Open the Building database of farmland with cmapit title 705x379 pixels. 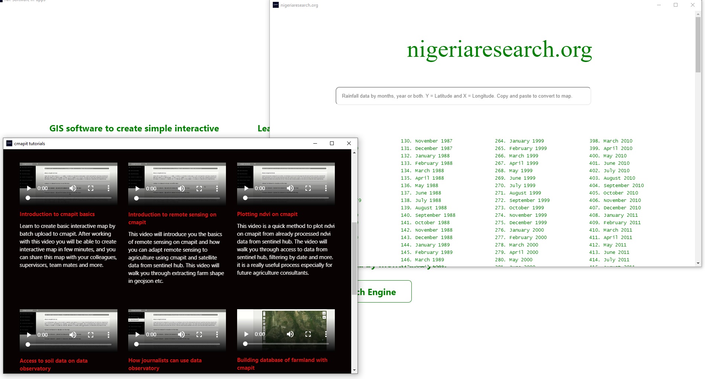pyautogui.click(x=282, y=364)
